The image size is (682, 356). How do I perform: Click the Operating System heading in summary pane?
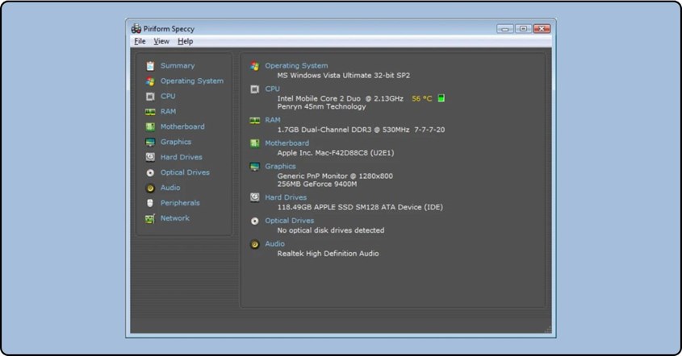click(297, 65)
